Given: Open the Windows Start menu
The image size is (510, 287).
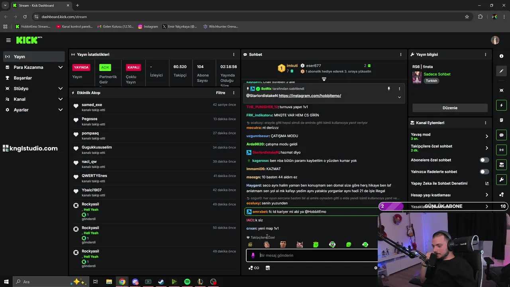Looking at the screenshot, I should coord(6,282).
